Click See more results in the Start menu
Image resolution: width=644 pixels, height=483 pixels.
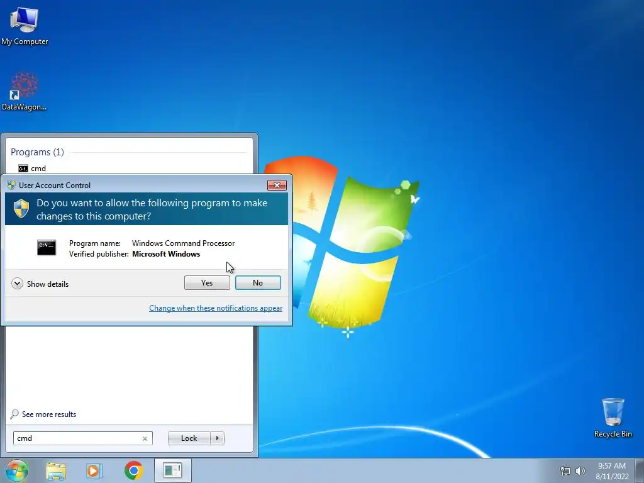click(x=43, y=414)
